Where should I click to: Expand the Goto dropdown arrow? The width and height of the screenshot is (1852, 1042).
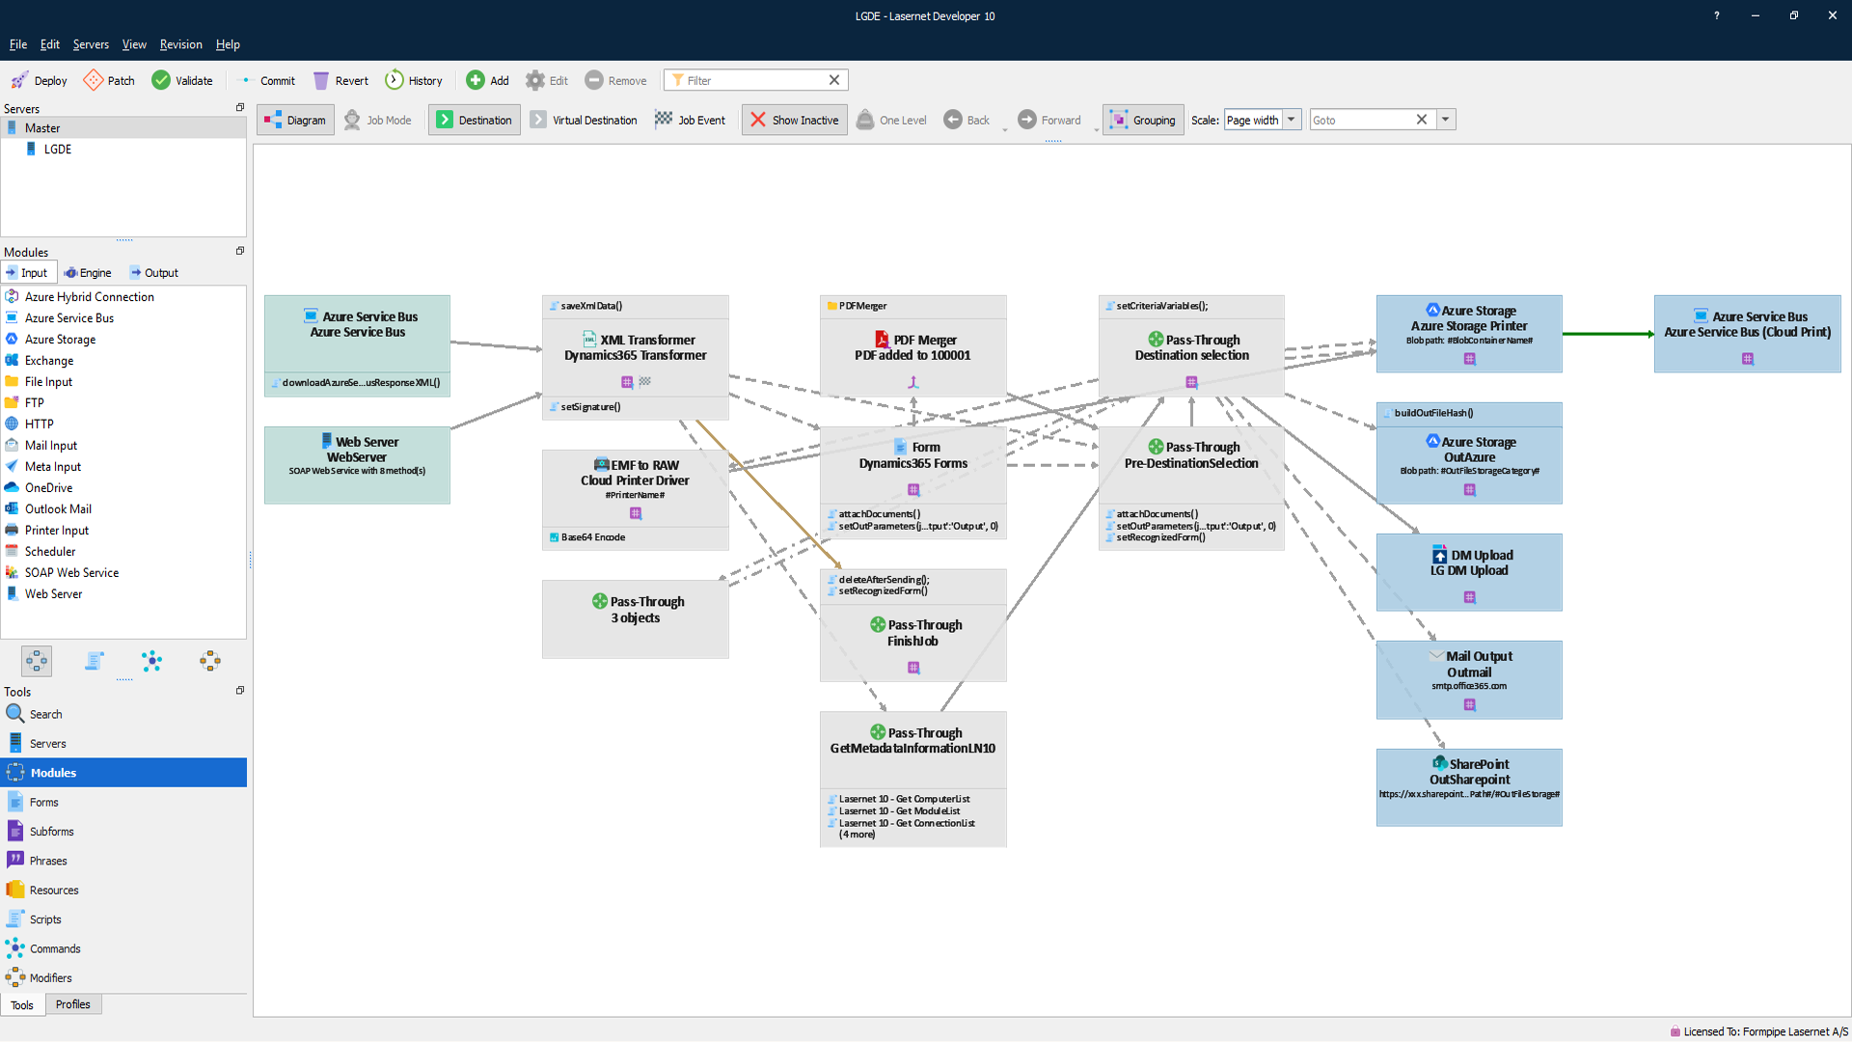click(1445, 120)
